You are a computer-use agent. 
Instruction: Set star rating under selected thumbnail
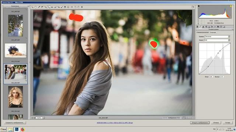pos(15,81)
